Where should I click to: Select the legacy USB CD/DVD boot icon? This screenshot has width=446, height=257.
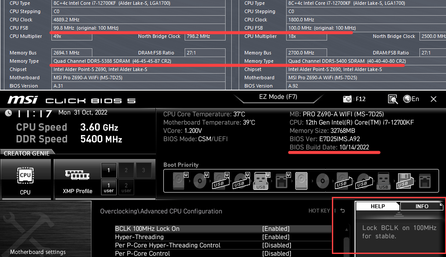(x=364, y=180)
